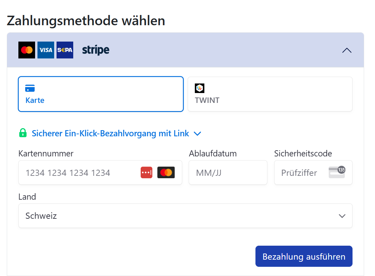
Task: Click the red password manager icon
Action: (x=146, y=172)
